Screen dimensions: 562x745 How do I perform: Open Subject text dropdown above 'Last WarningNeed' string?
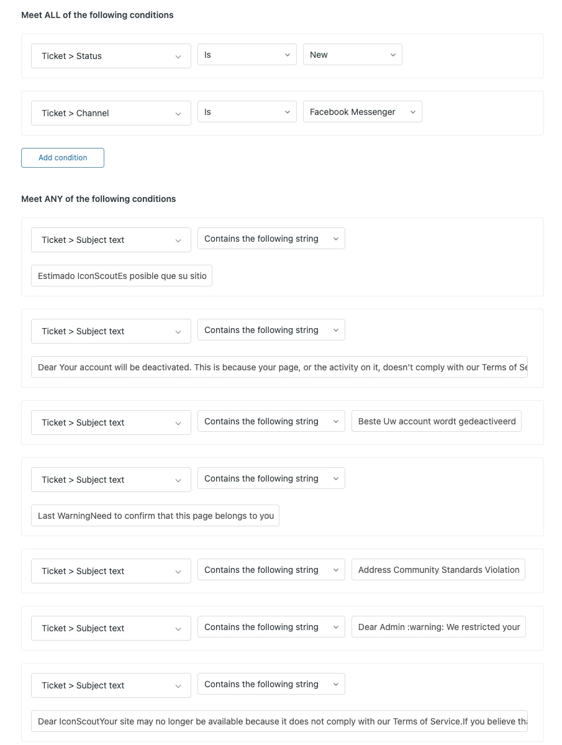pyautogui.click(x=111, y=480)
